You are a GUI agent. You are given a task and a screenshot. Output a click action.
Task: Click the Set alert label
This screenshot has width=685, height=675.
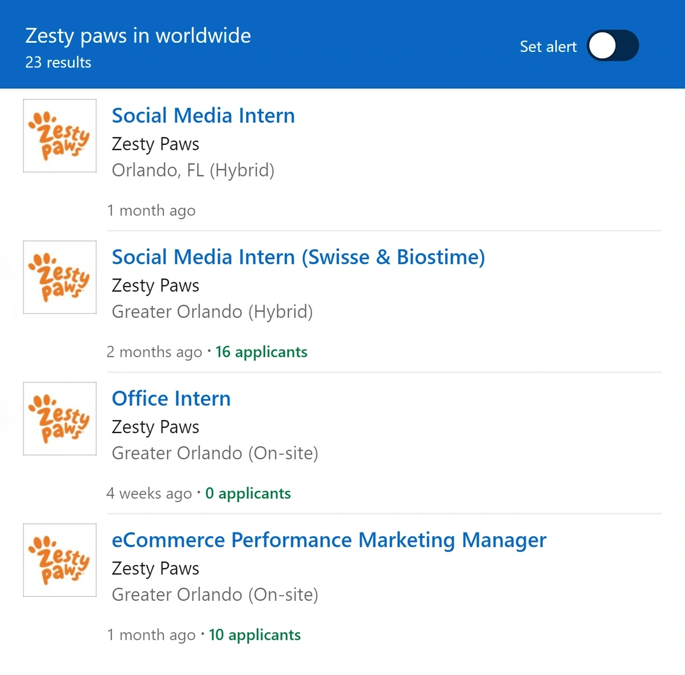[x=548, y=47]
